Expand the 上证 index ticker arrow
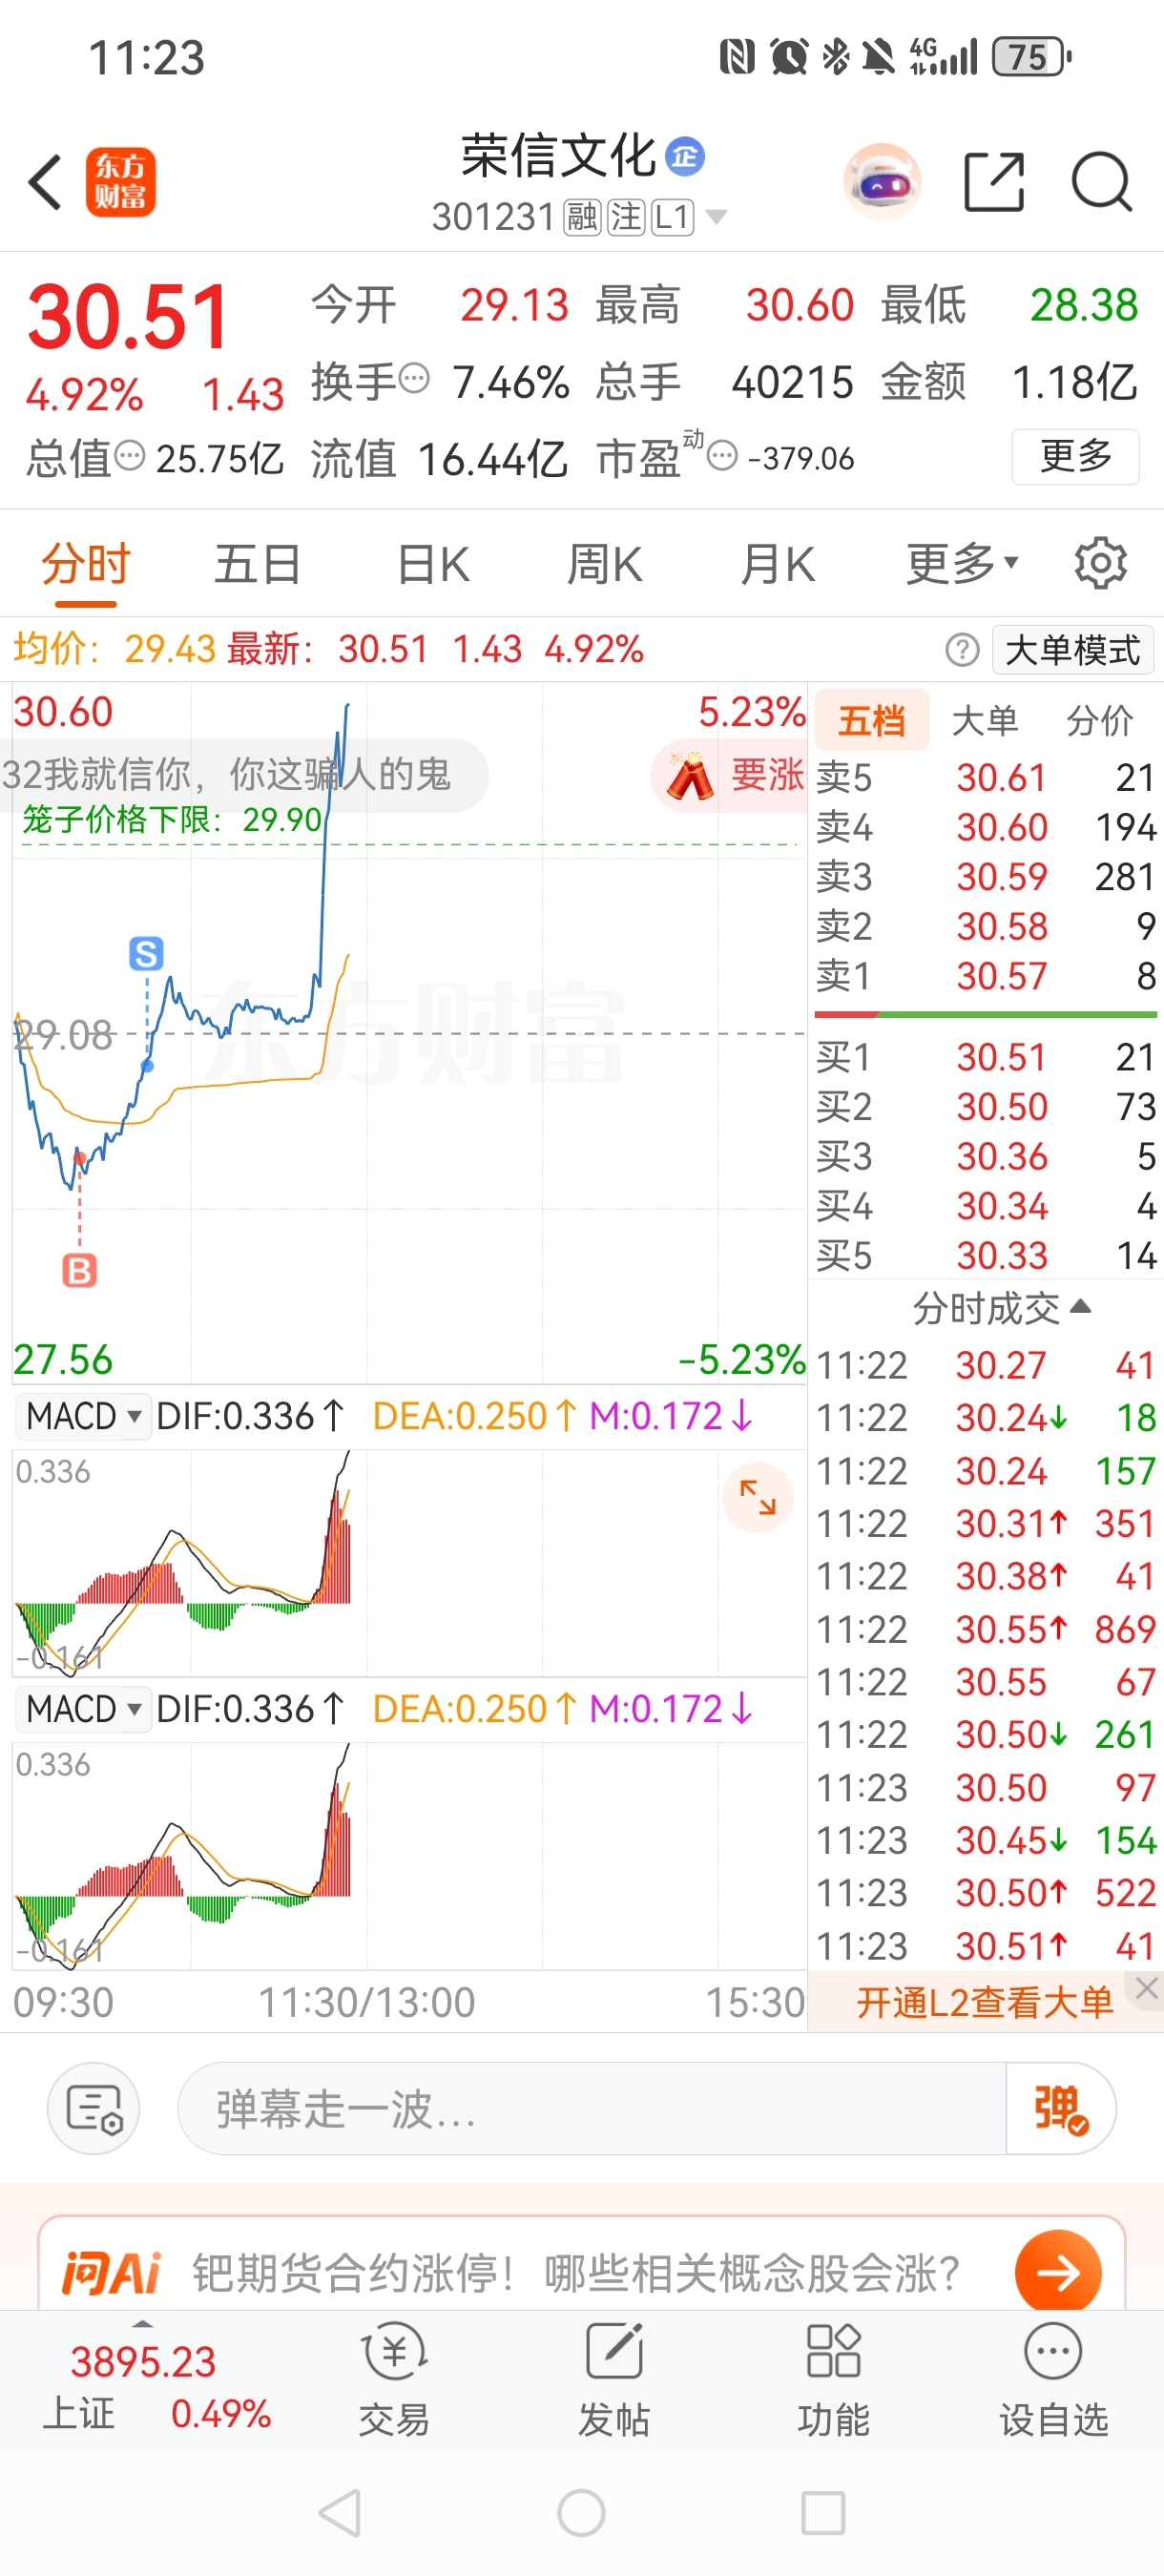 (143, 2325)
